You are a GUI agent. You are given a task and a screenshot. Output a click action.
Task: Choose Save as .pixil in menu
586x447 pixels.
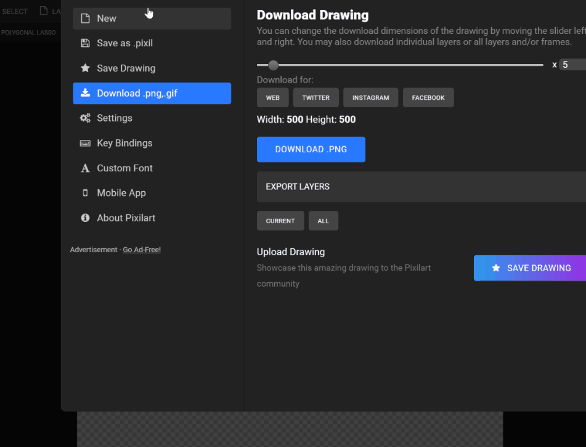click(152, 43)
